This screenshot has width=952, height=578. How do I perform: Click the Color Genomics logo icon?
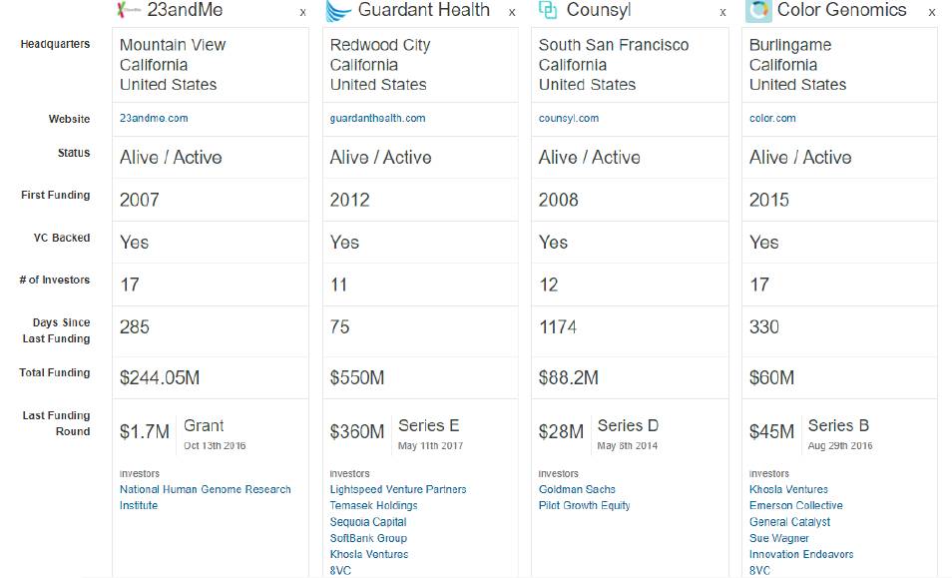(x=758, y=11)
